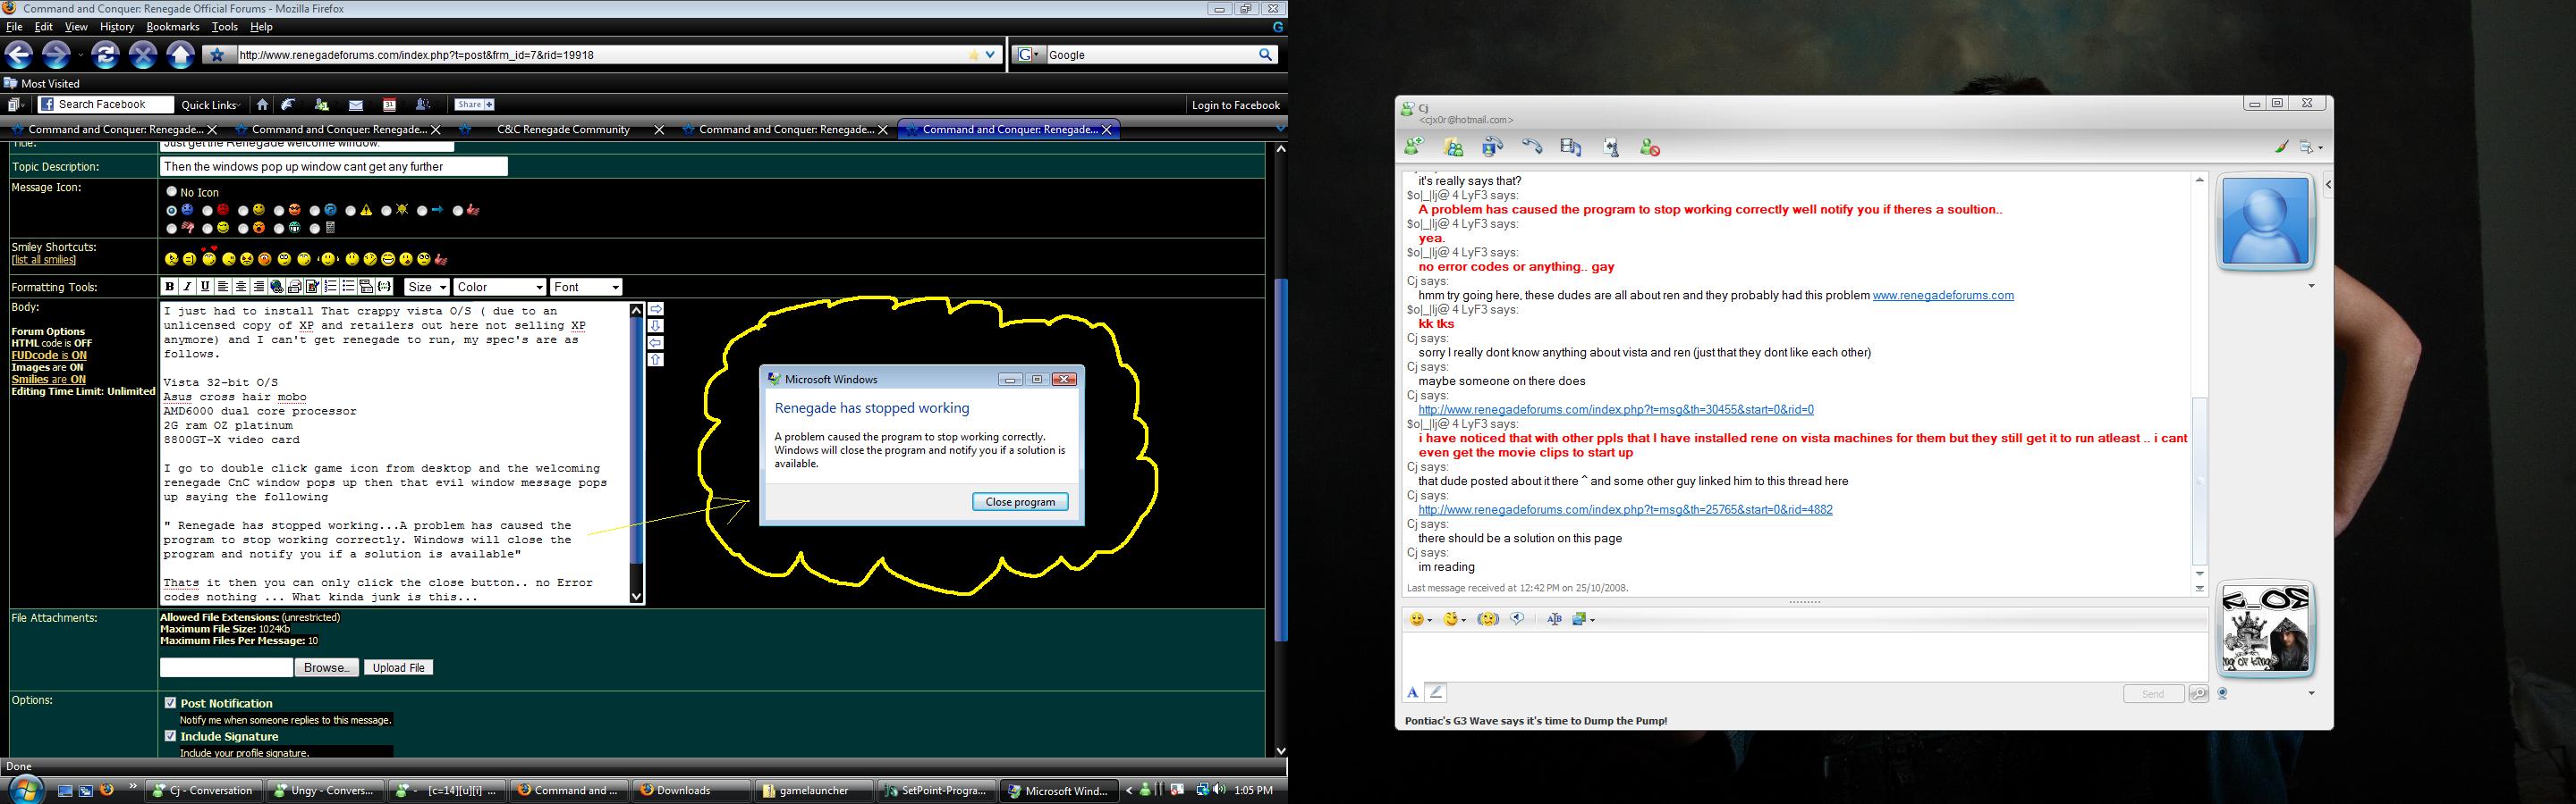
Task: Select the 'No Icon' radio button
Action: point(171,192)
